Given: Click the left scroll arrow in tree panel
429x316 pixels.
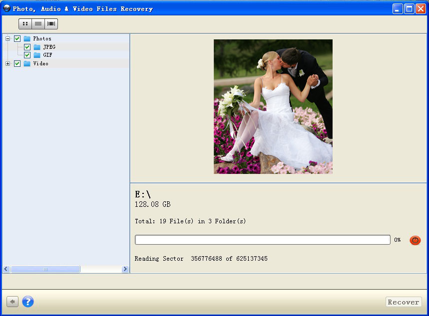Looking at the screenshot, I should (6, 269).
